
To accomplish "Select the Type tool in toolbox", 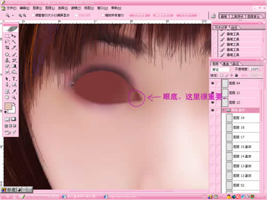I will tap(14, 79).
